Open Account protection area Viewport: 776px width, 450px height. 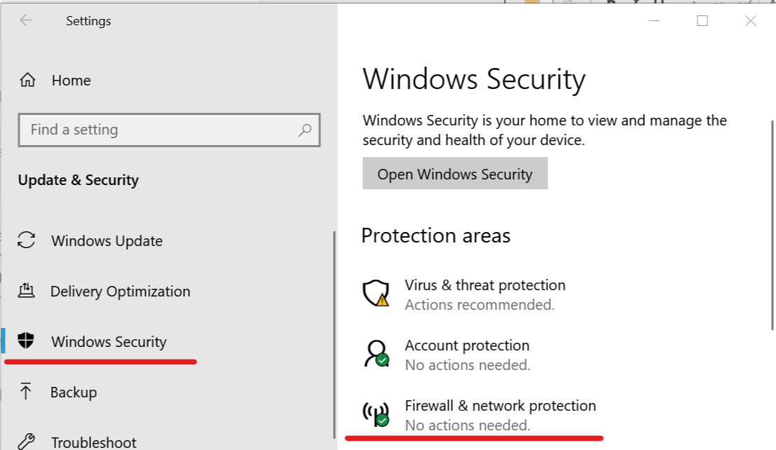click(467, 345)
